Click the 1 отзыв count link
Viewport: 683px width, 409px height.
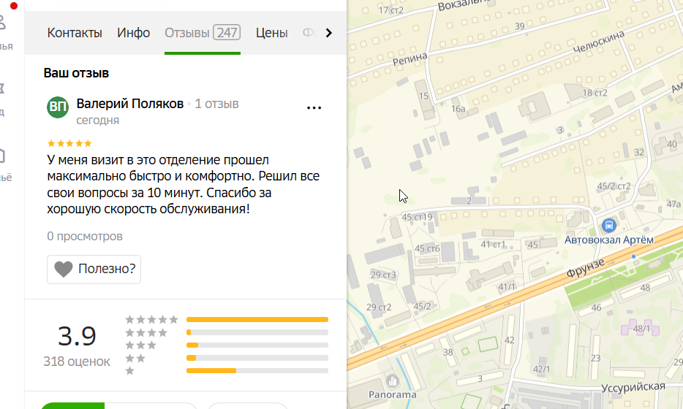[216, 104]
